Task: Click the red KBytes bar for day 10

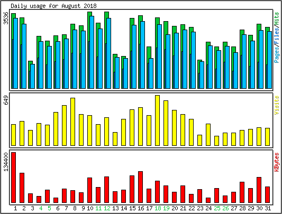Action: click(x=90, y=190)
